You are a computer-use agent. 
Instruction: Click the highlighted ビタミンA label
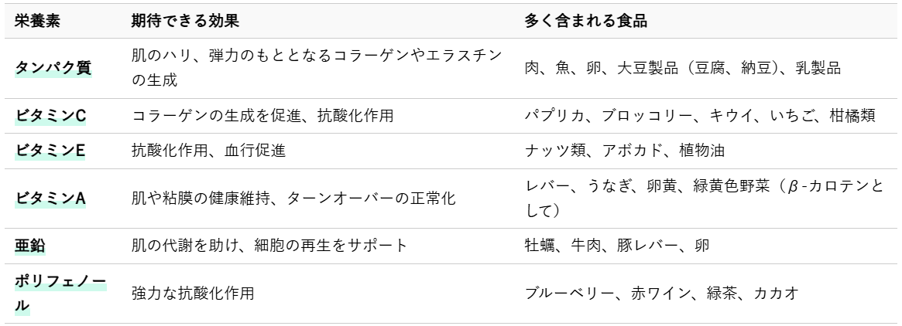click(51, 199)
